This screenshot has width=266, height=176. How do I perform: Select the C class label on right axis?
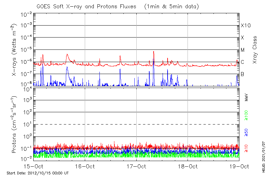click(242, 62)
